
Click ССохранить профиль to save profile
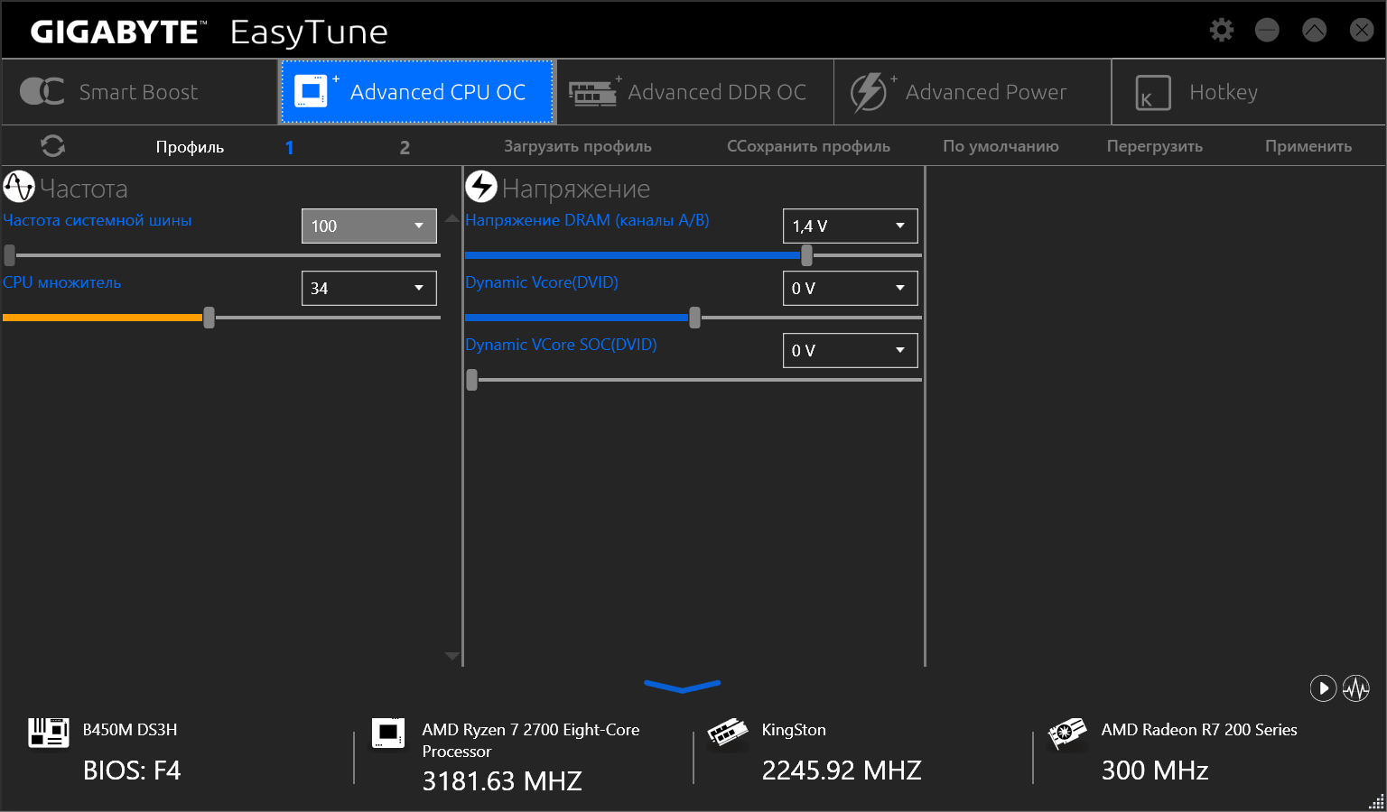[x=808, y=146]
